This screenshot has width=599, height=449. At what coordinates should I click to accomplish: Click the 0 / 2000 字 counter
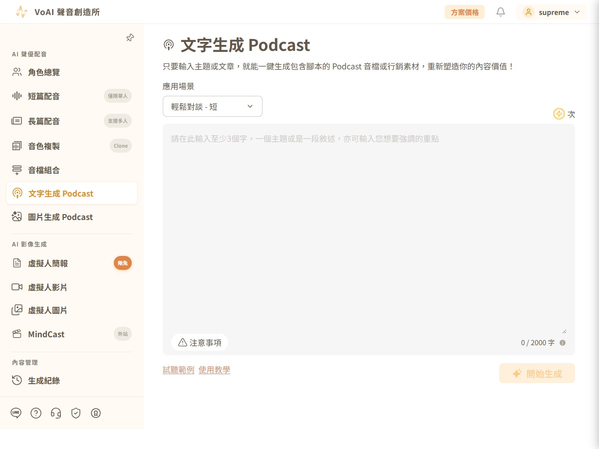(x=538, y=343)
